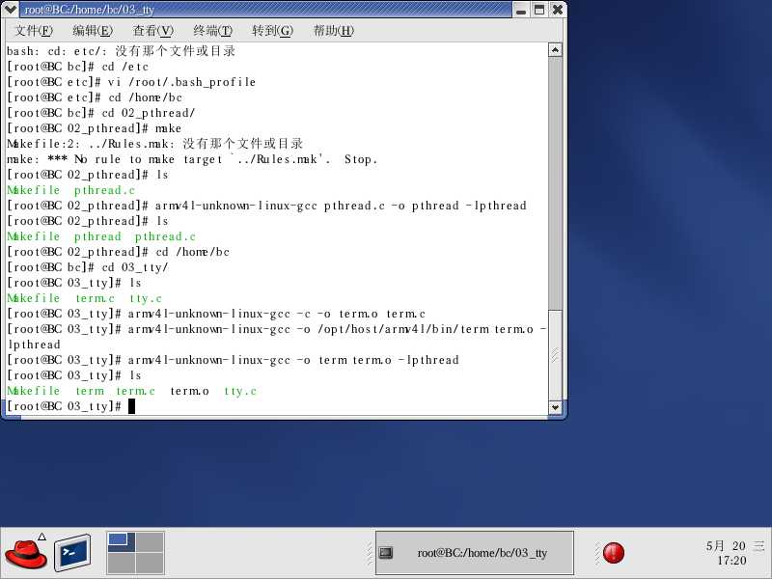Click 'tty.c' in the last ls output

(x=240, y=391)
